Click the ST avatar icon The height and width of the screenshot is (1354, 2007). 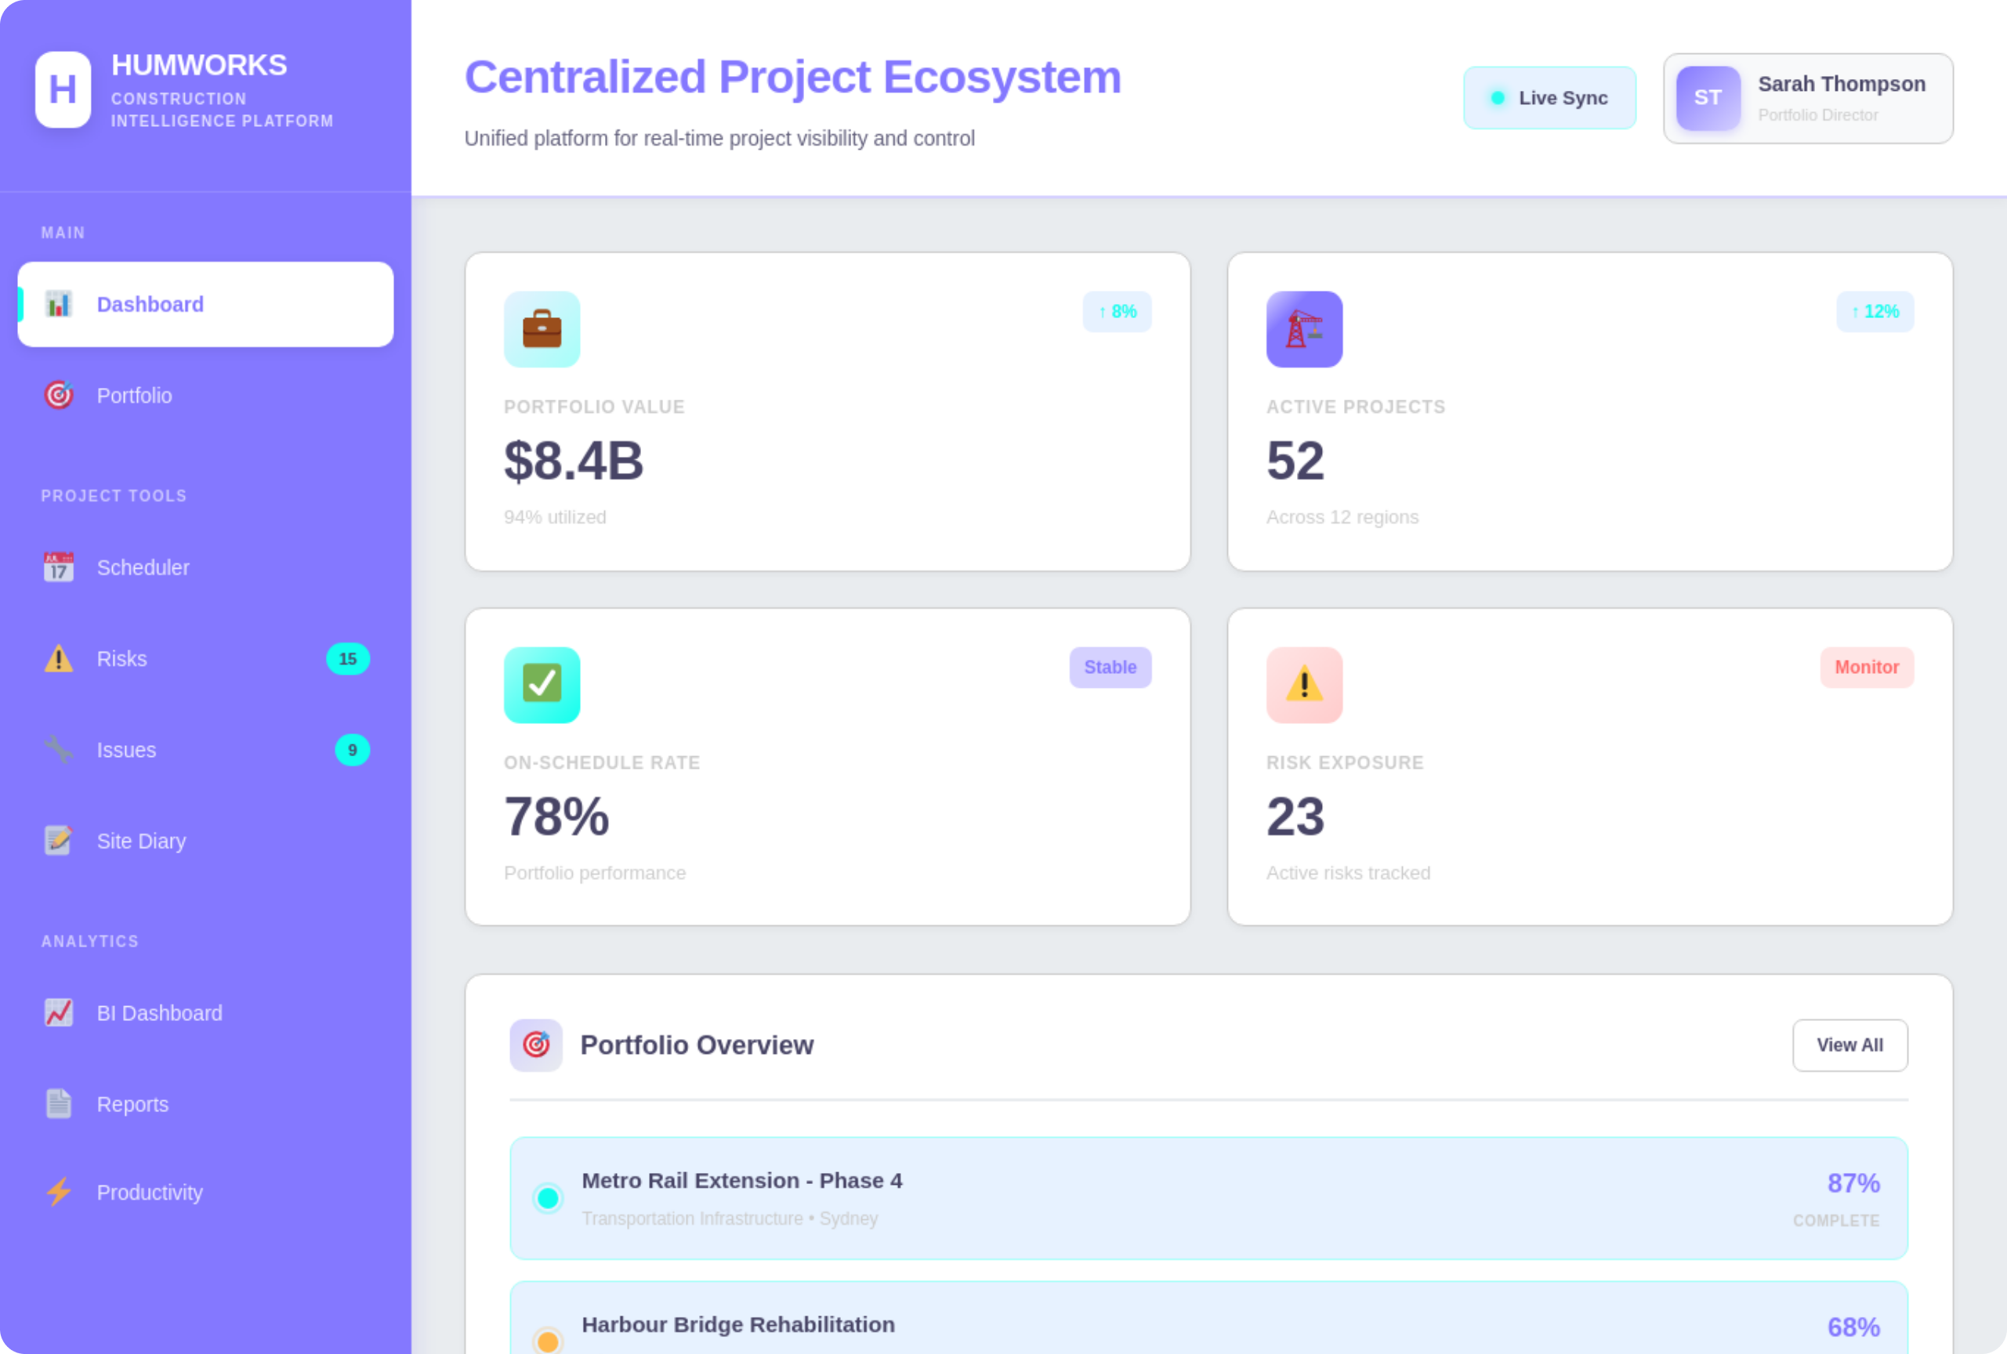pos(1708,99)
